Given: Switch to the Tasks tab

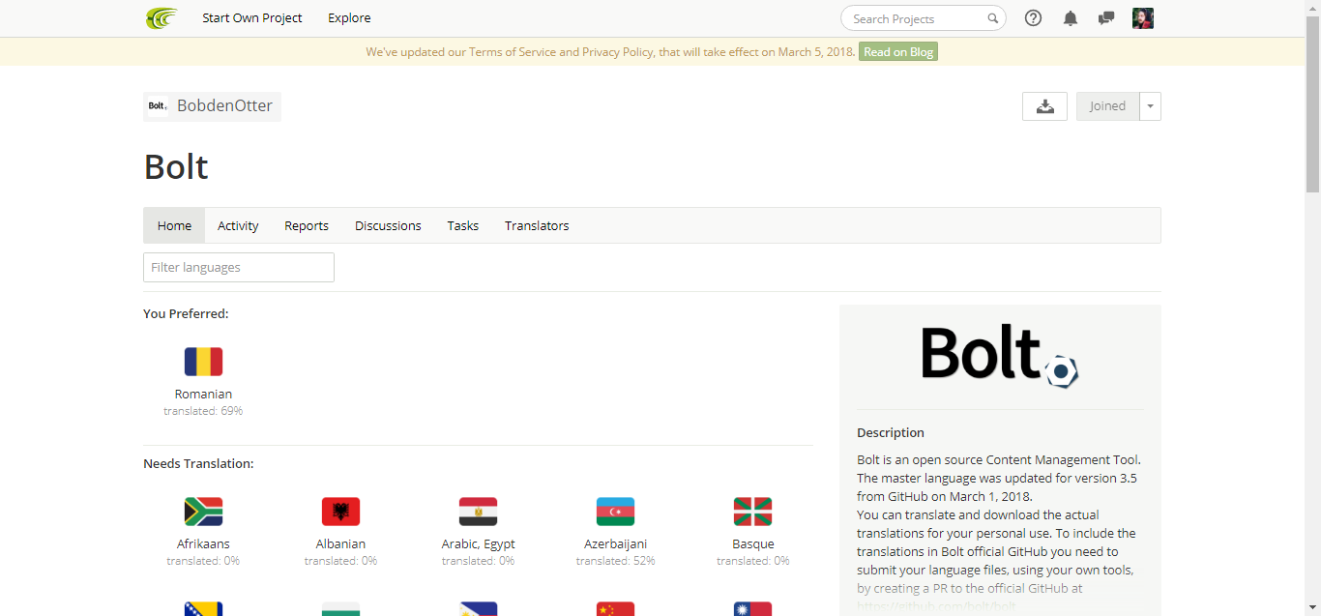Looking at the screenshot, I should click(x=462, y=225).
